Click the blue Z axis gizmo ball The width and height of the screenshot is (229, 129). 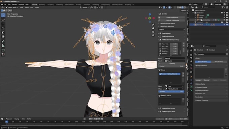pos(150,14)
